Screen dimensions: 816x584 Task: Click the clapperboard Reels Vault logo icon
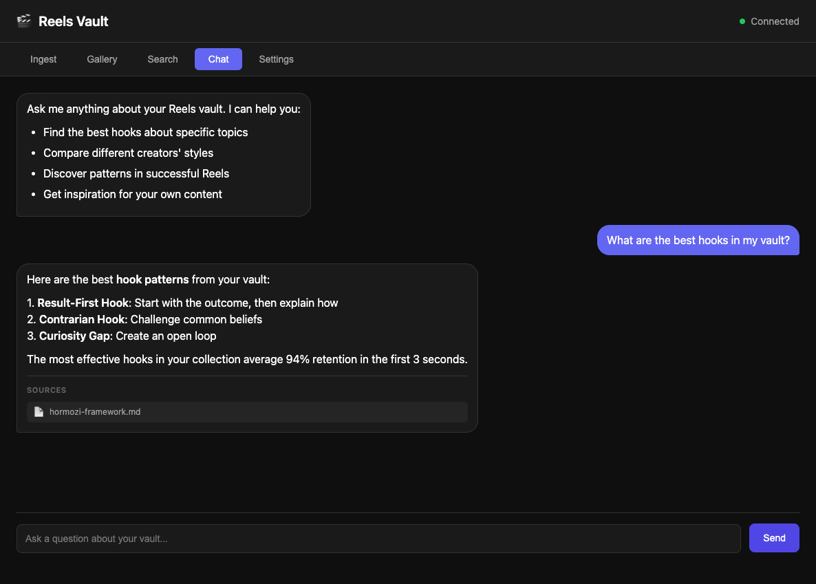(x=23, y=21)
